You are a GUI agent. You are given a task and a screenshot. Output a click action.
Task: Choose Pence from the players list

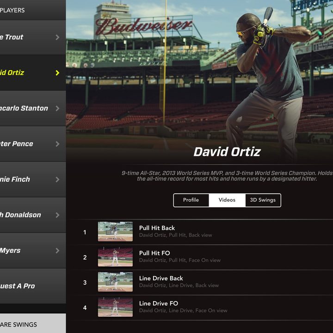17,144
